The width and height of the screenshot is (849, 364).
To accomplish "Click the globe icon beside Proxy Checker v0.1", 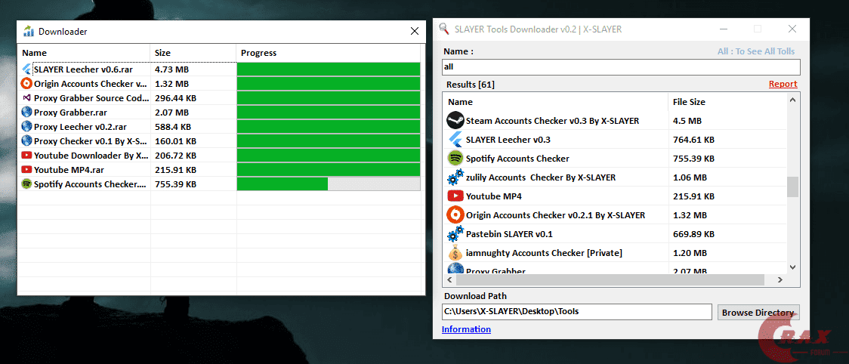I will pos(26,140).
